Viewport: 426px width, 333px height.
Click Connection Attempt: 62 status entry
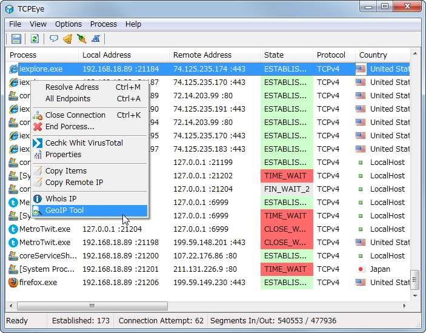pos(161,321)
